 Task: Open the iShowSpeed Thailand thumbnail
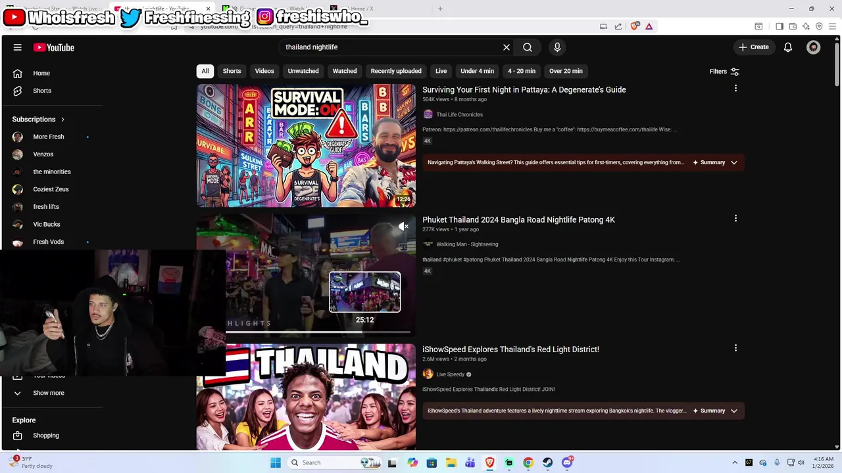click(x=306, y=397)
